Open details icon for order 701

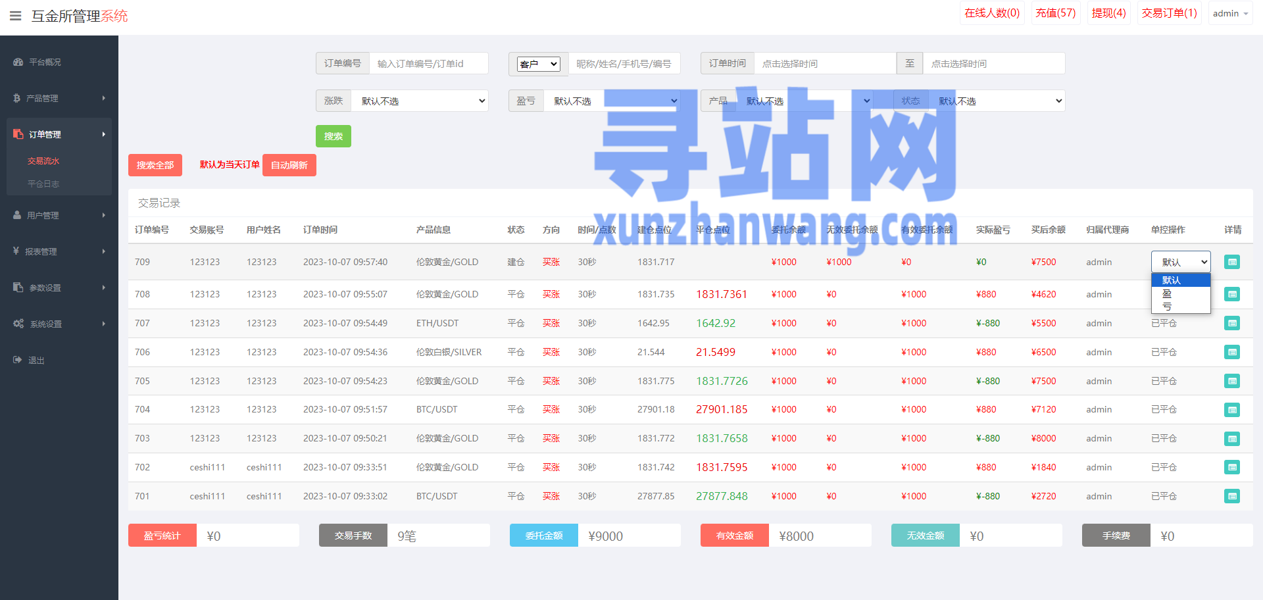coord(1231,496)
